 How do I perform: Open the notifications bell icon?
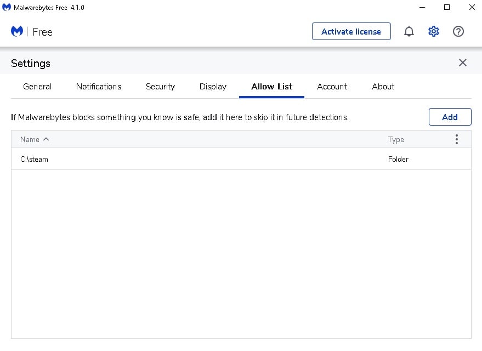(409, 31)
